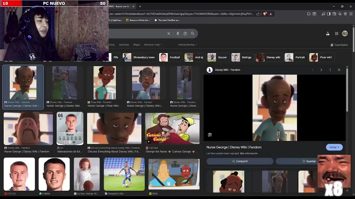Open the Pixar Wiki Nurse George thumbnail
355x199 pixels.
(105, 83)
